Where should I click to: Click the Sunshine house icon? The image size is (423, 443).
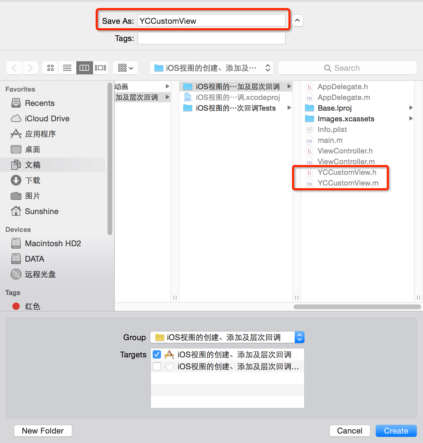click(16, 211)
